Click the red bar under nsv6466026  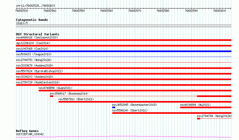[x=124, y=40]
